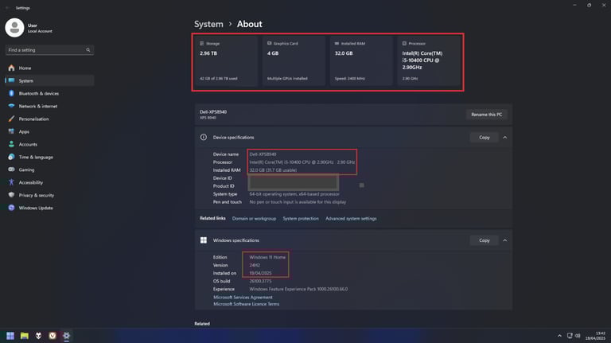Open Microsoft Software Licence Terms link

tap(247, 304)
